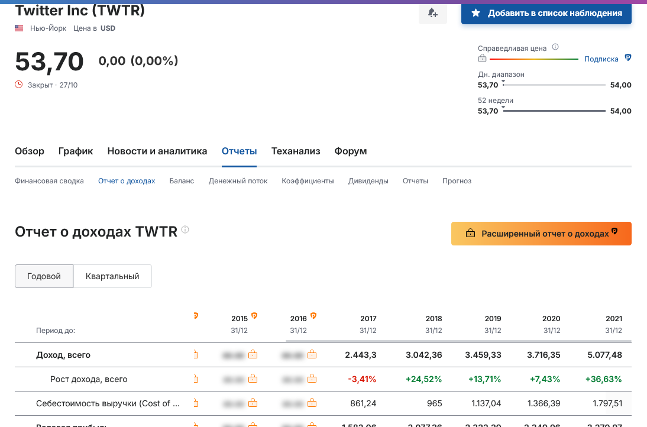Click the 2016 lock icon in Себестоимость выручки row
Screen dimensions: 647x427
pyautogui.click(x=312, y=403)
